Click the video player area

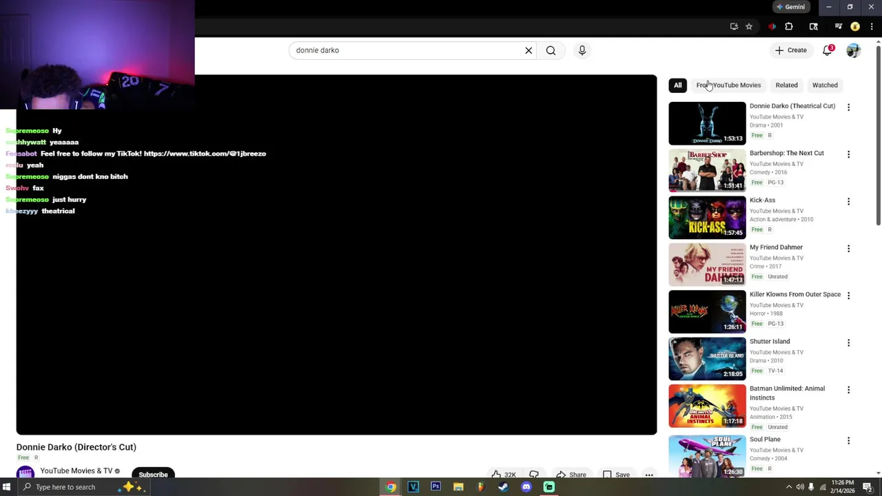click(x=336, y=255)
